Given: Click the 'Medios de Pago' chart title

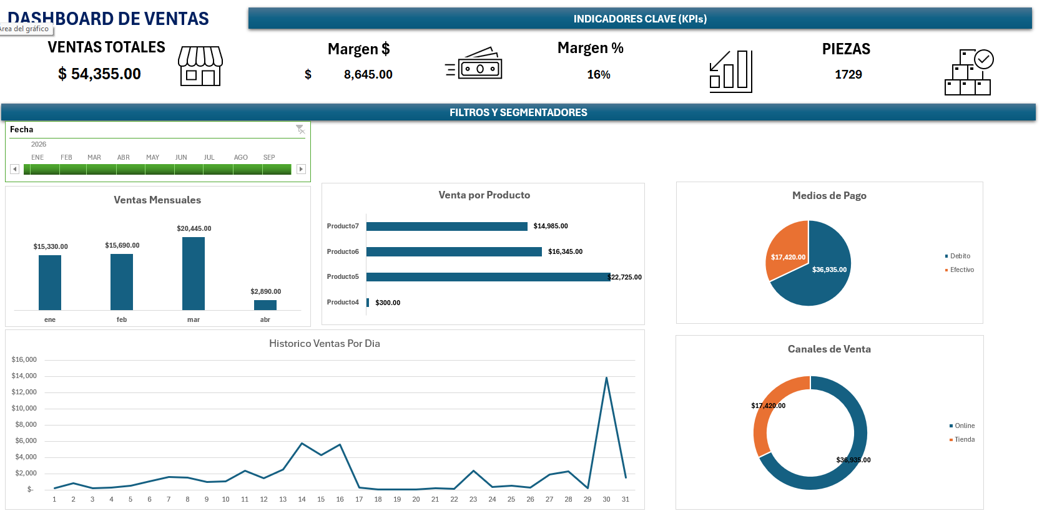Looking at the screenshot, I should (x=829, y=195).
